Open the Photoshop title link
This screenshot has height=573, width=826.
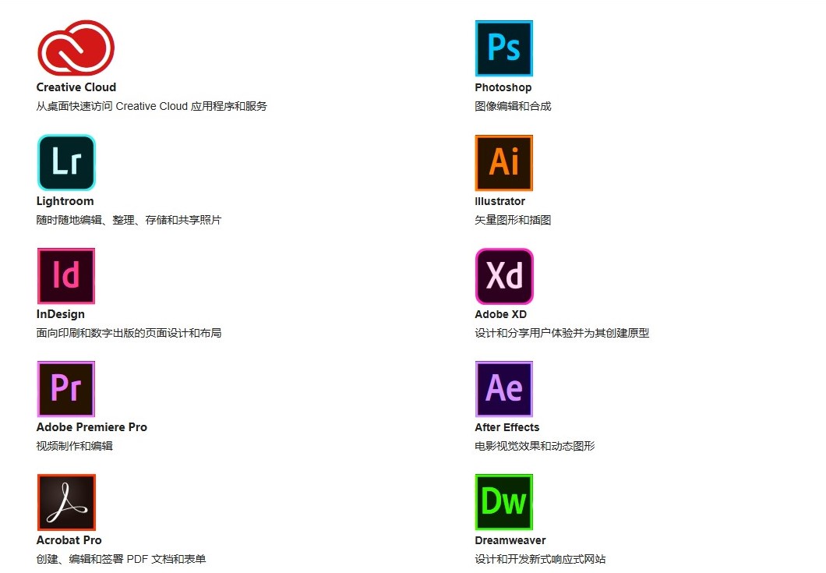point(503,88)
